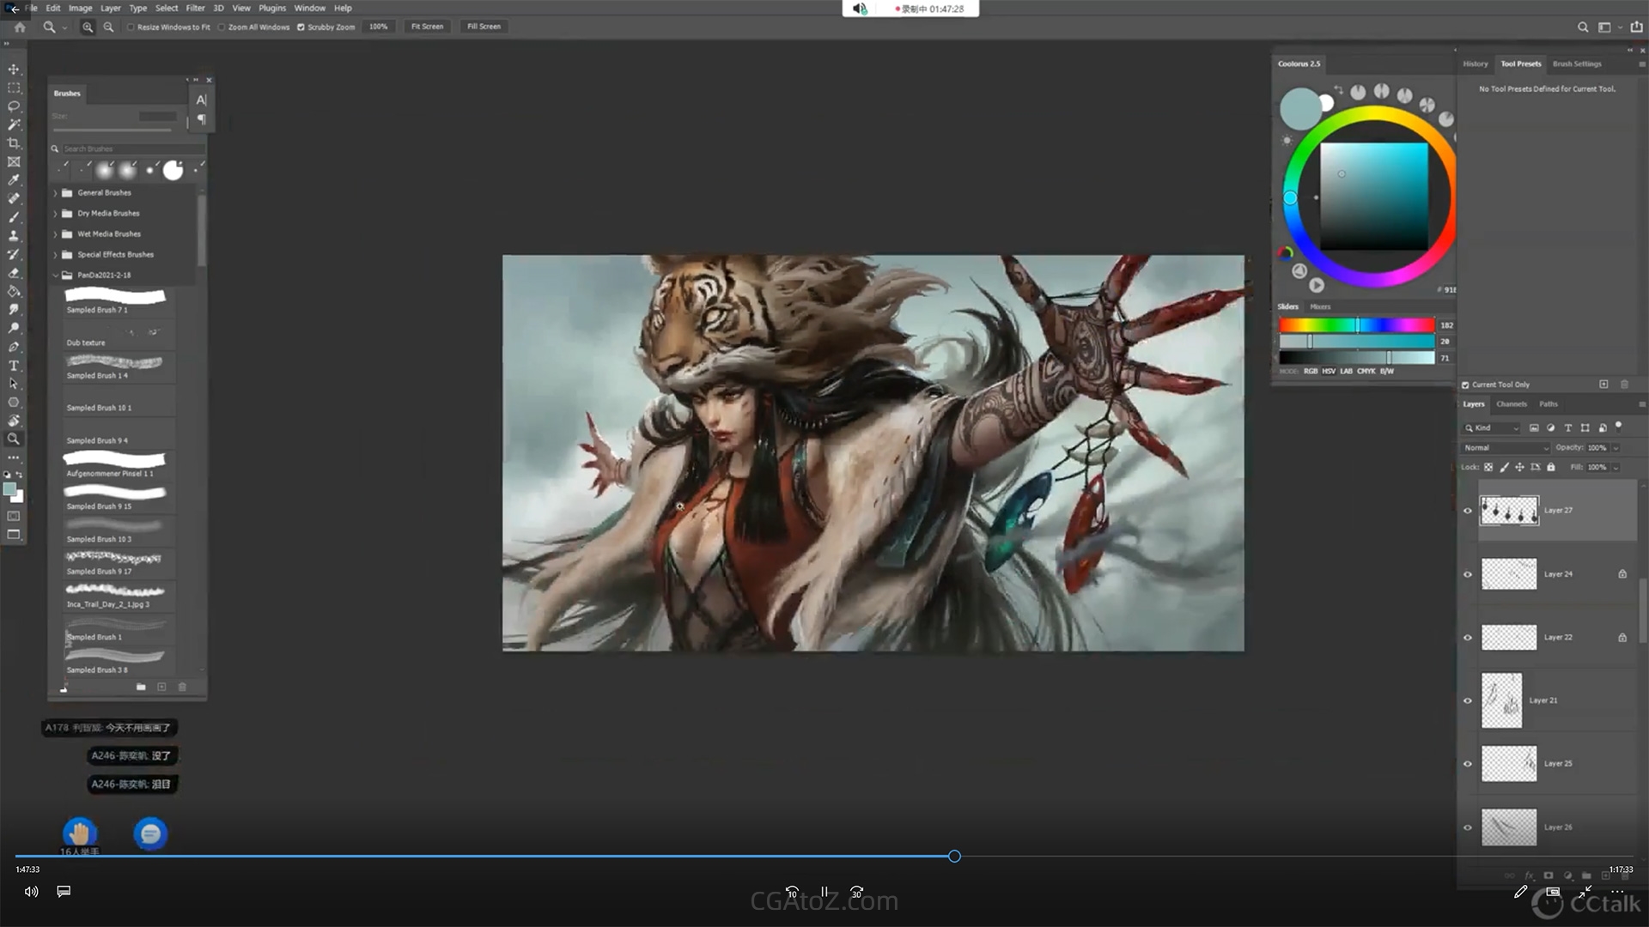Enable Resize Windows to Fit checkbox
1649x927 pixels.
pyautogui.click(x=131, y=27)
